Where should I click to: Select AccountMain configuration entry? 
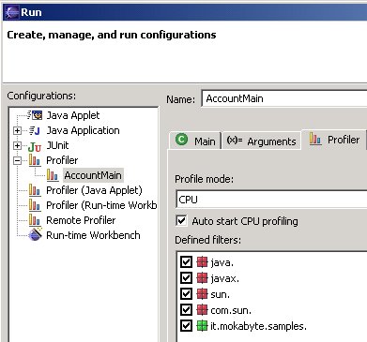point(93,175)
